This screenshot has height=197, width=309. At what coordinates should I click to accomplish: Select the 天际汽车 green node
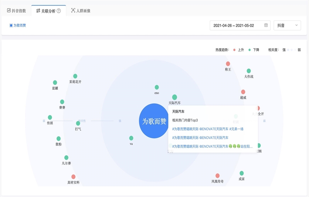(175, 97)
